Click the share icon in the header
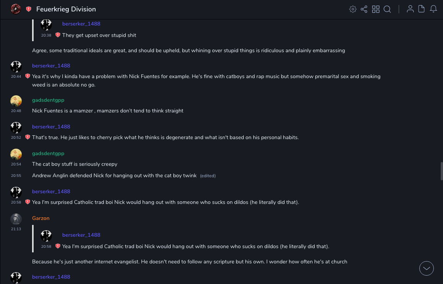 coord(364,9)
